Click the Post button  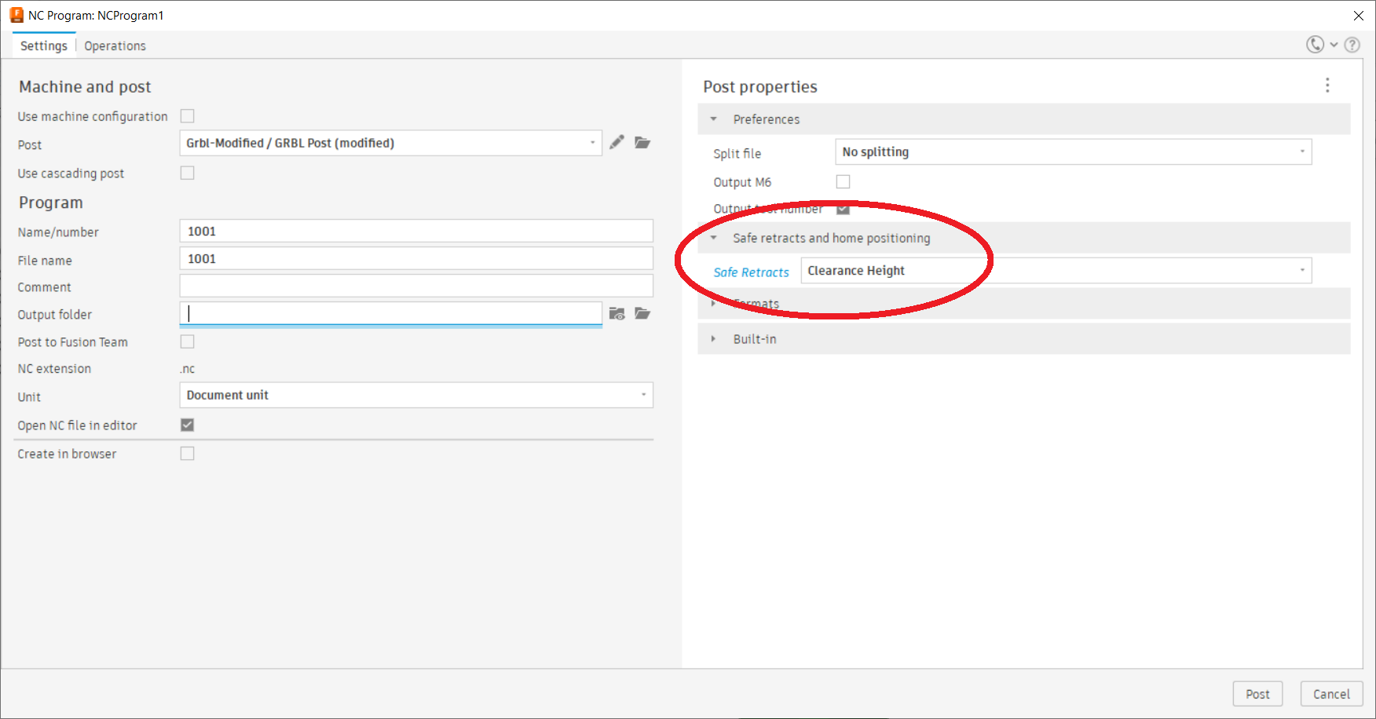pos(1257,694)
